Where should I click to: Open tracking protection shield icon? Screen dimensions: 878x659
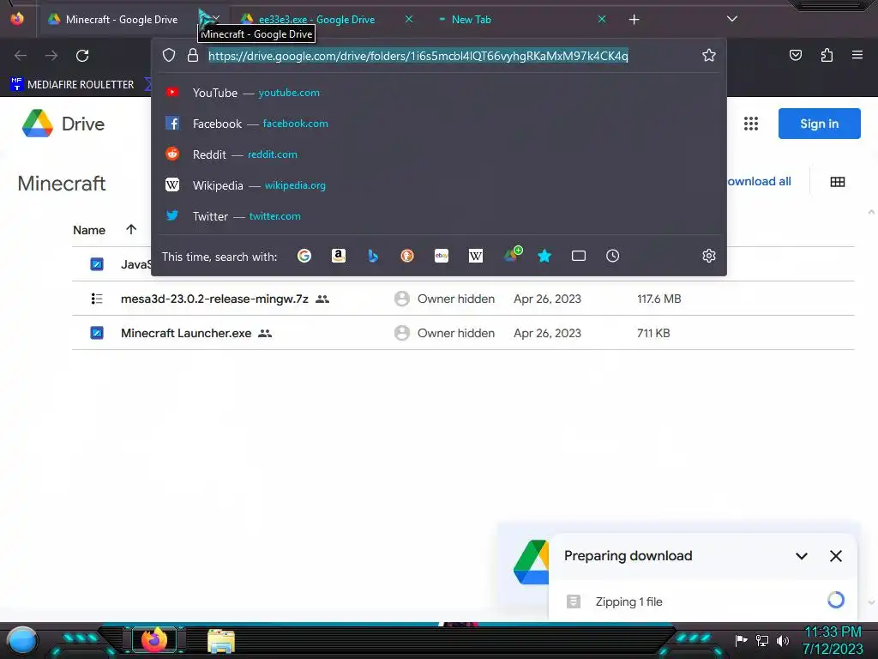[x=169, y=55]
